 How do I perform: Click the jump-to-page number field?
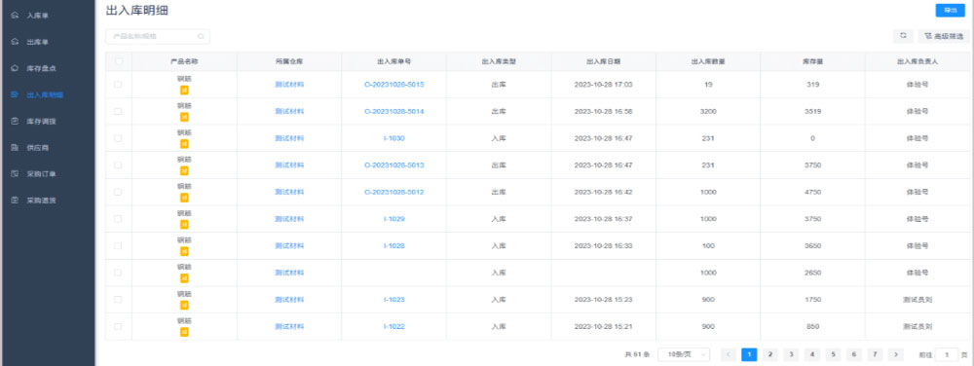click(947, 355)
